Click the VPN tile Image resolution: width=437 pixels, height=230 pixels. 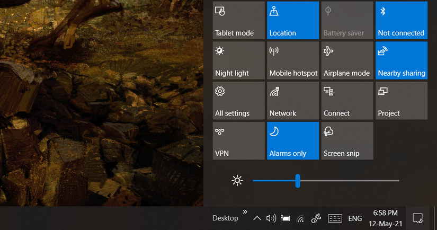click(238, 141)
